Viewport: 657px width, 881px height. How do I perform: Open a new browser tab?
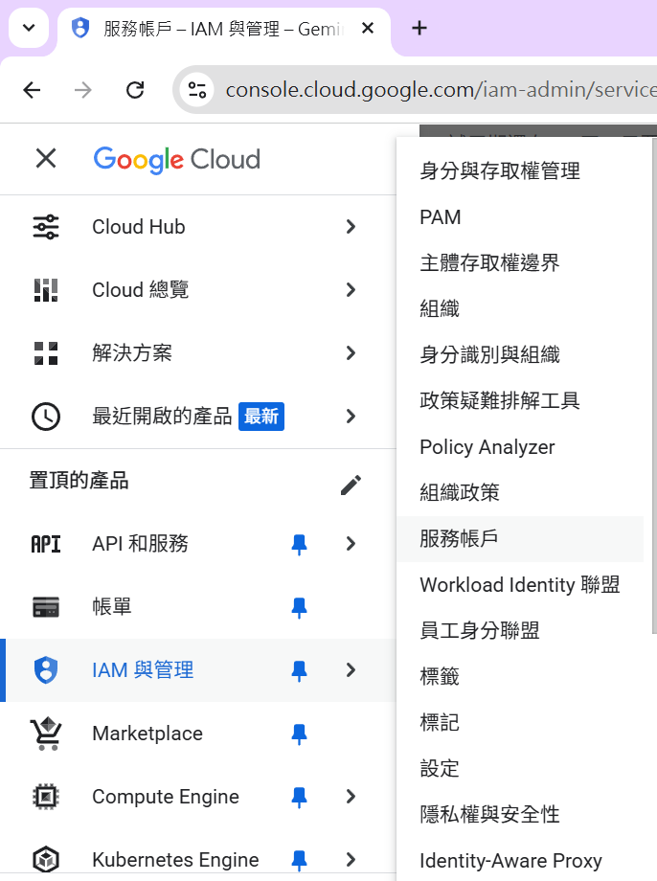coord(419,28)
